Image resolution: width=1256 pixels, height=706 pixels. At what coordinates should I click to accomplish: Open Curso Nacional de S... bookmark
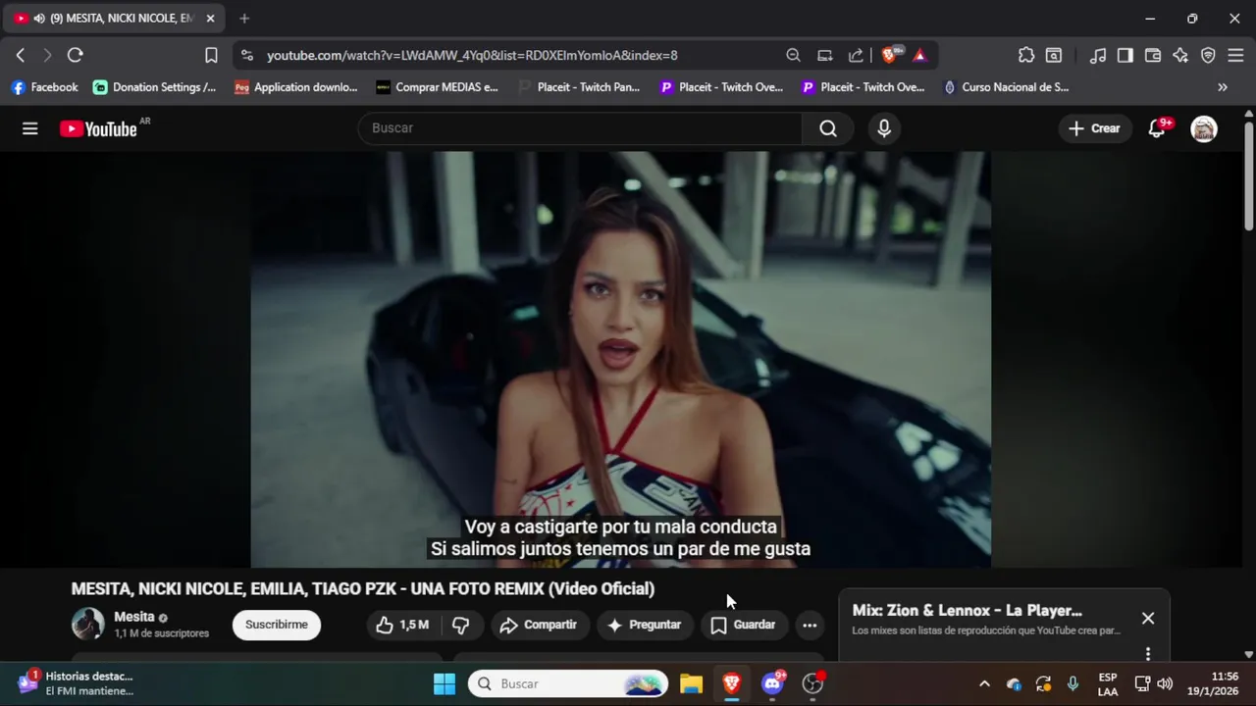pos(1007,87)
